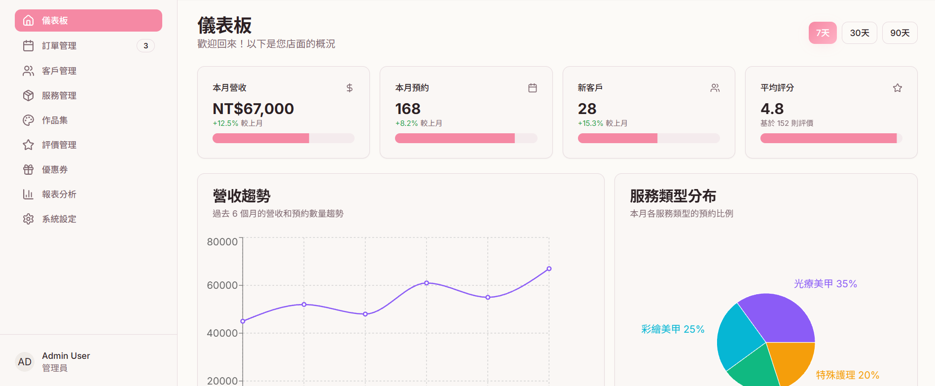Click the +8.2% 較上月 text

click(419, 123)
